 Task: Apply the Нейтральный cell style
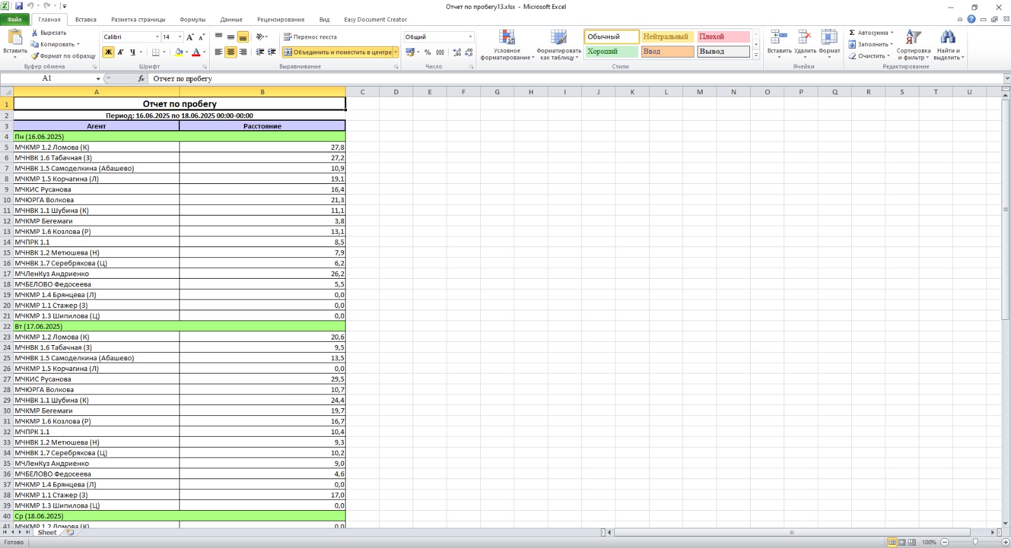pyautogui.click(x=667, y=37)
